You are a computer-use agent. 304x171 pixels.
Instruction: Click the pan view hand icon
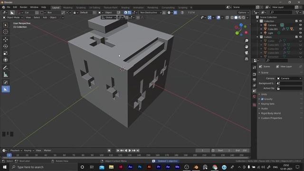(x=247, y=47)
